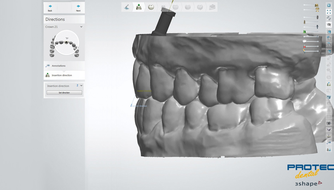Image resolution: width=334 pixels, height=190 pixels.
Task: Click the graduation cap tutorial icon
Action: coord(329,25)
